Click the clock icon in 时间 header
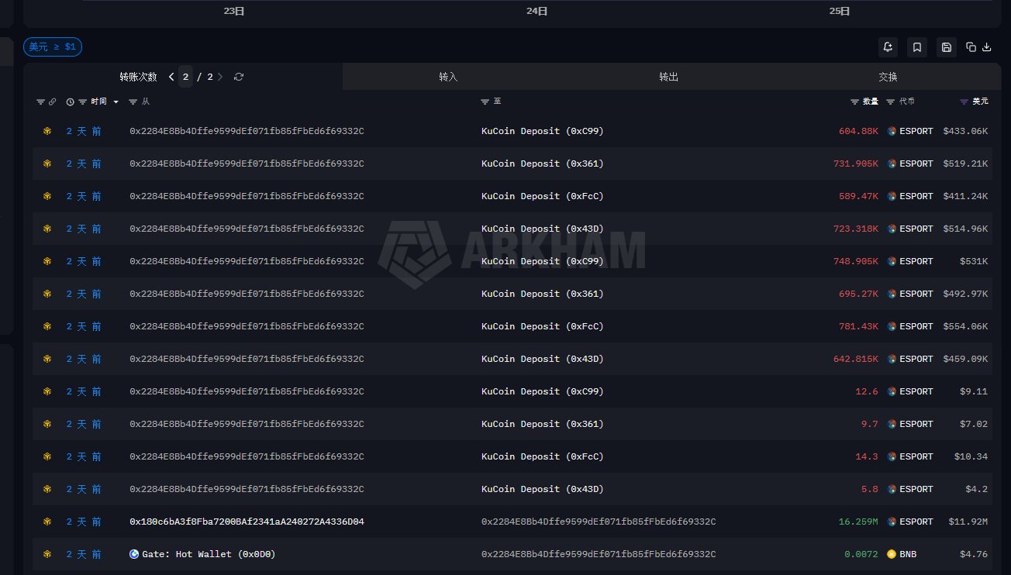This screenshot has width=1011, height=575. [x=71, y=102]
